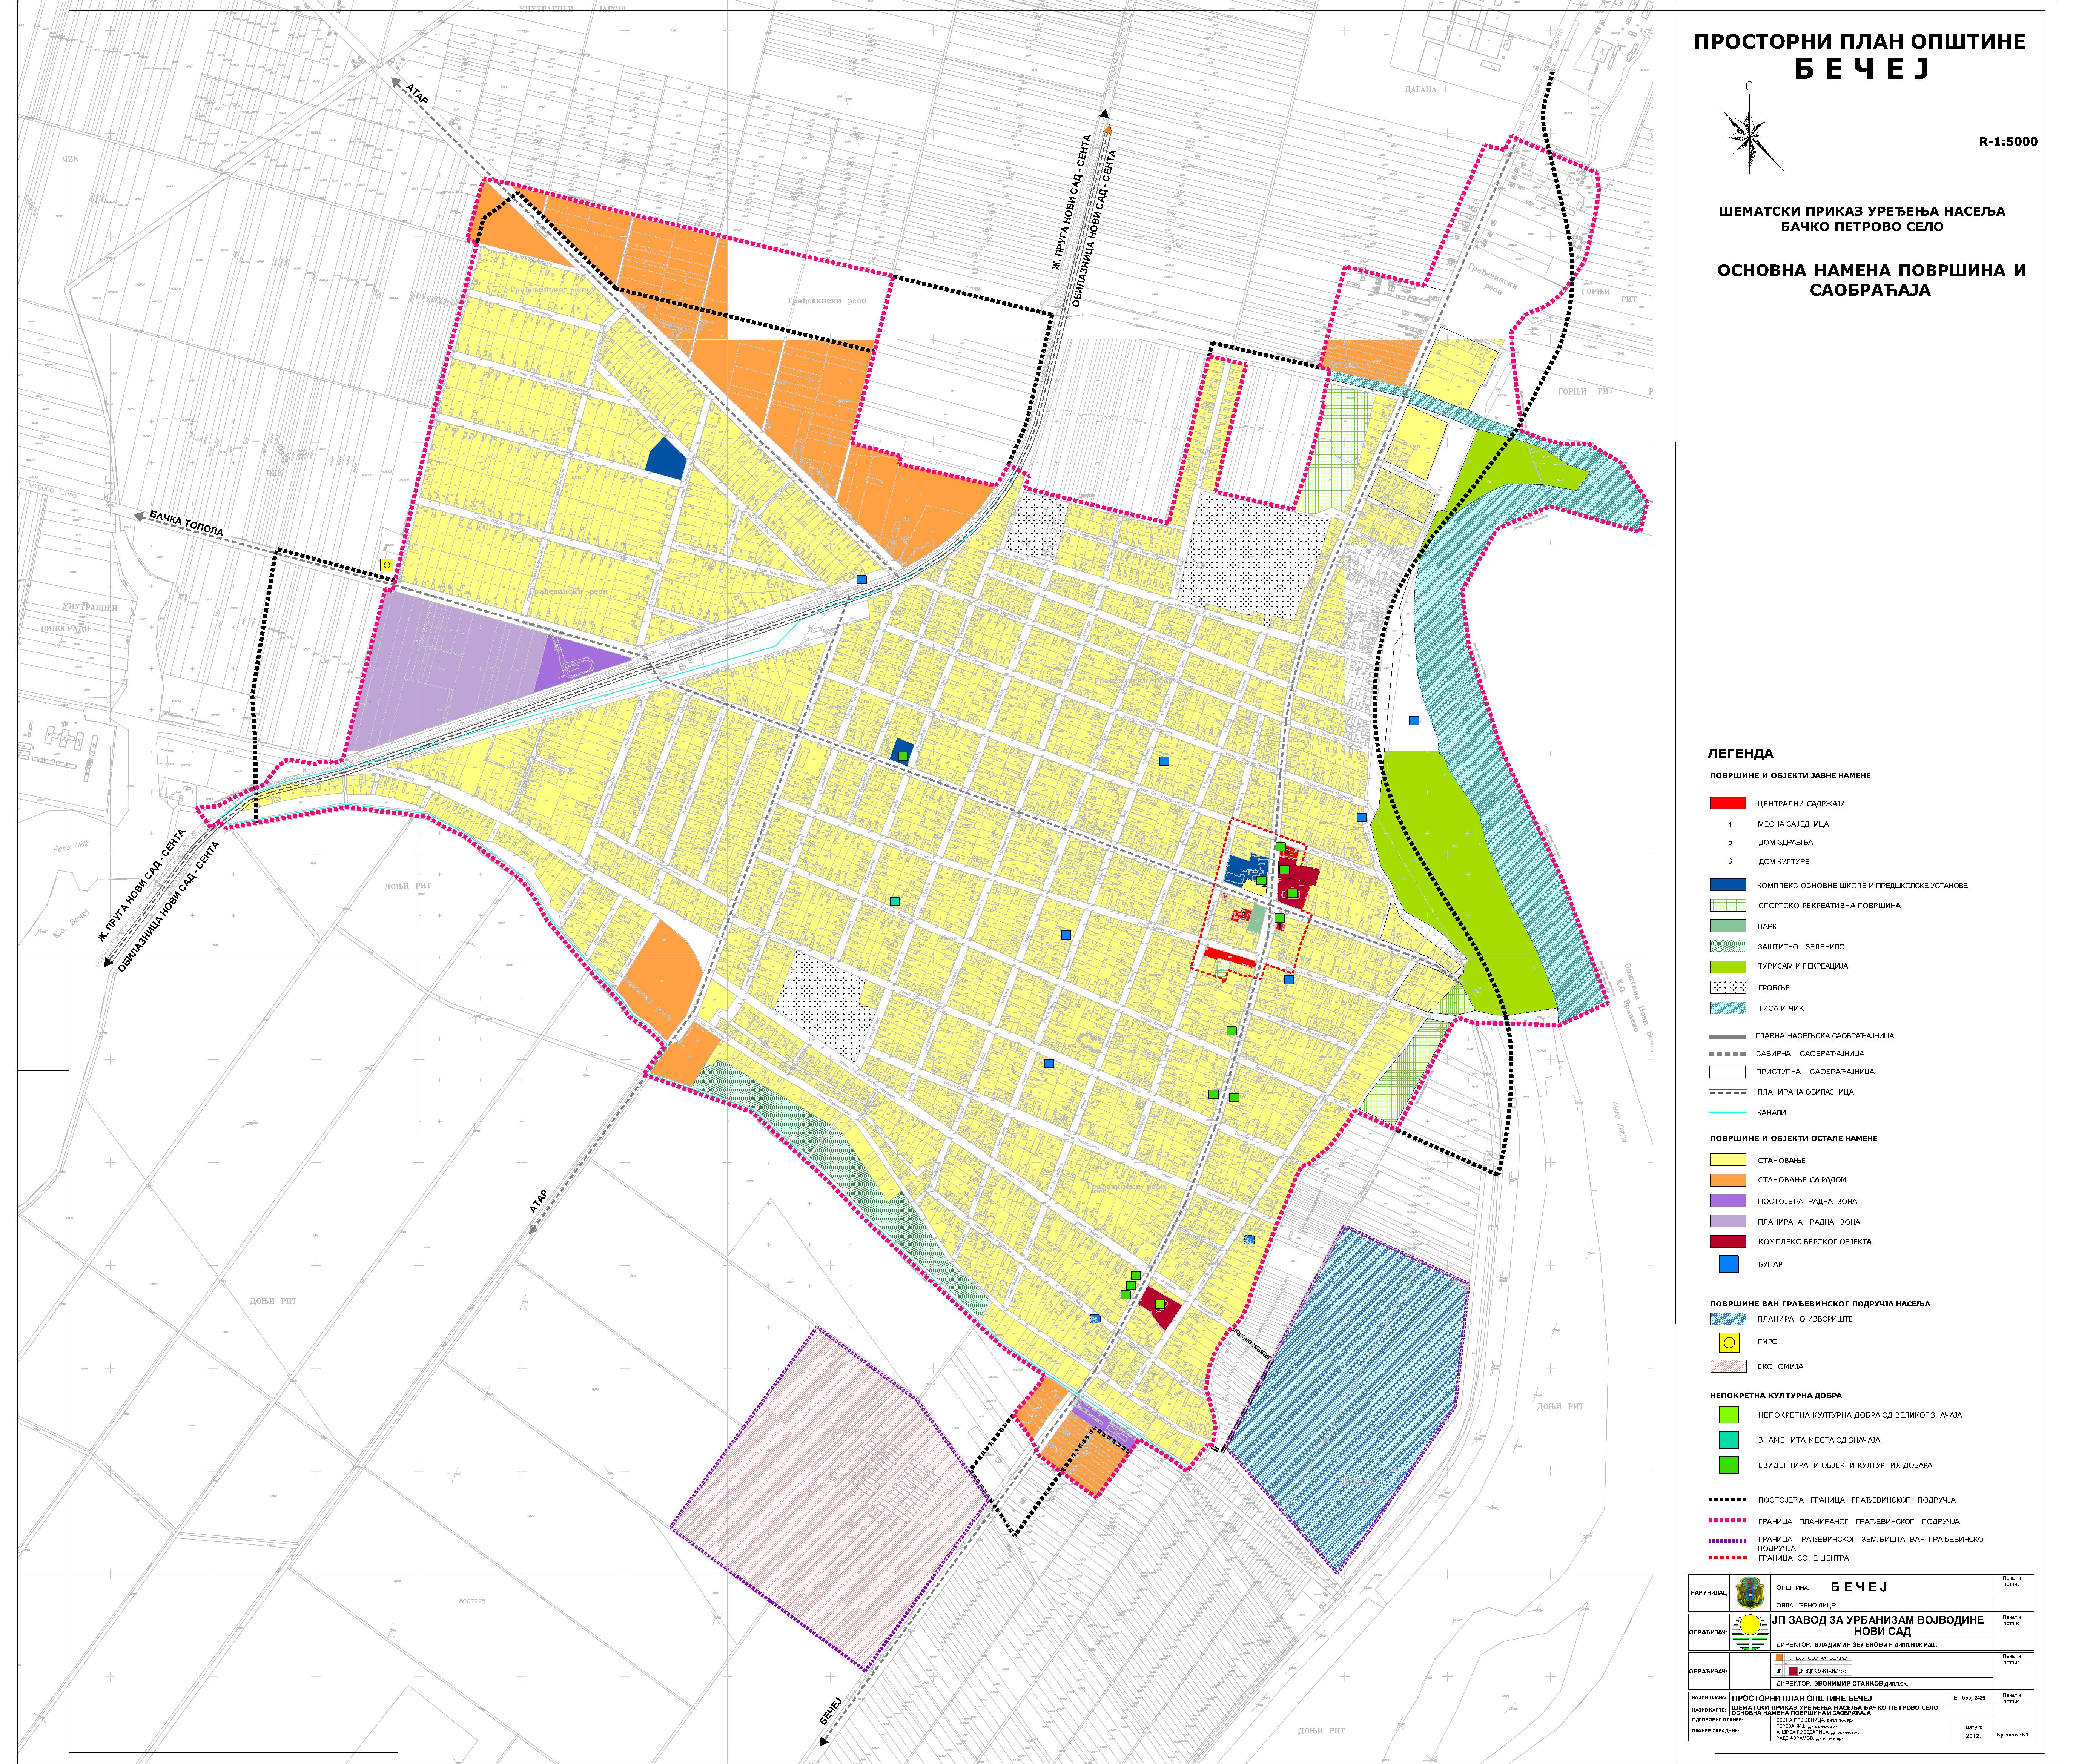This screenshot has width=2073, height=1764.
Task: Click the solid gray main road legend line
Action: (1727, 1036)
